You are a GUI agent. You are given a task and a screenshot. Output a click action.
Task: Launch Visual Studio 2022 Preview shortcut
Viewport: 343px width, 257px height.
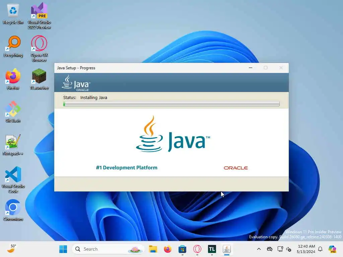coord(39,16)
